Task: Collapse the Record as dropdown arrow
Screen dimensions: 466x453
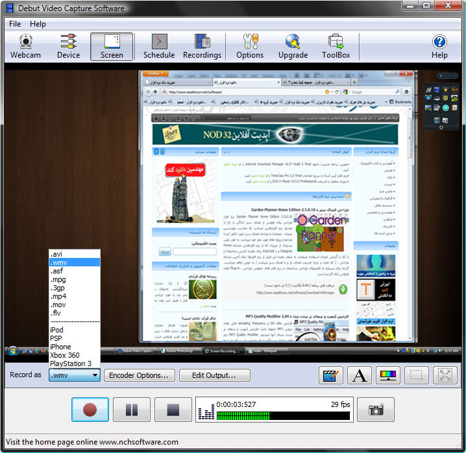Action: pos(95,375)
